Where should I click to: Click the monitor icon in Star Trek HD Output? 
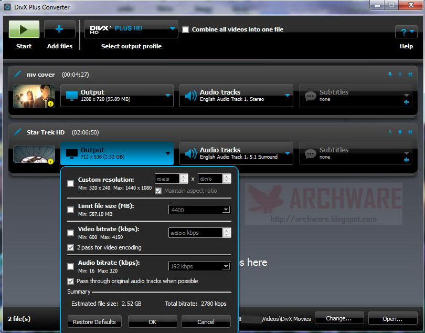click(x=72, y=153)
